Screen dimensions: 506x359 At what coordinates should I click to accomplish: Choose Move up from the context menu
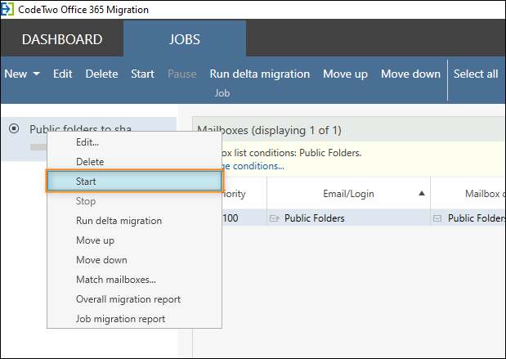pos(135,240)
